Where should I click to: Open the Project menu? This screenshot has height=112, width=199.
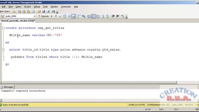tap(28, 7)
